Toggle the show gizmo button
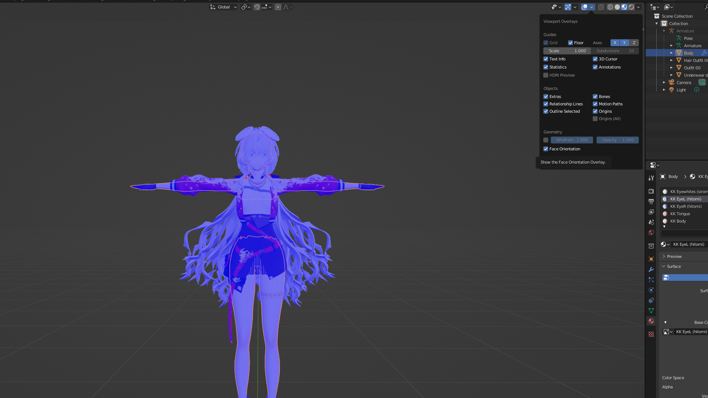 (568, 7)
